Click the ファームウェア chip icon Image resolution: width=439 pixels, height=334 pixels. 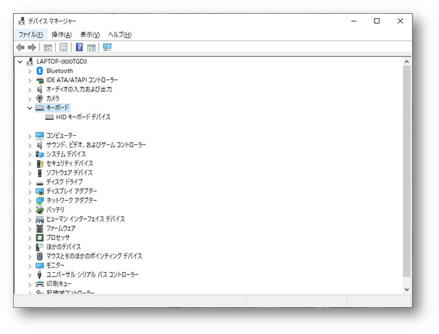pos(39,228)
